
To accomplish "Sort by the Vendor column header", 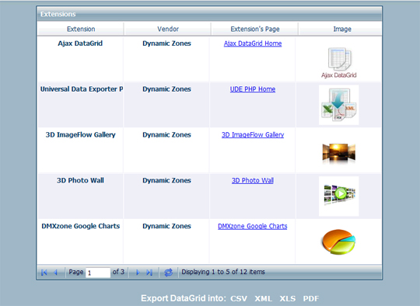I will (x=168, y=29).
